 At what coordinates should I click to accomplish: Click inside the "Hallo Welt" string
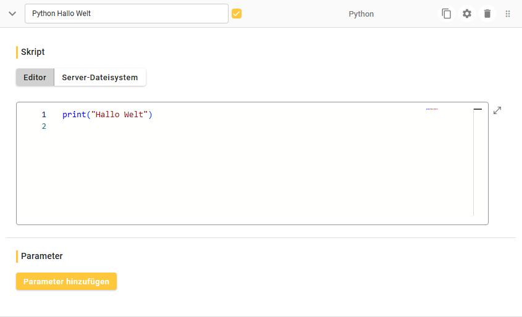120,115
